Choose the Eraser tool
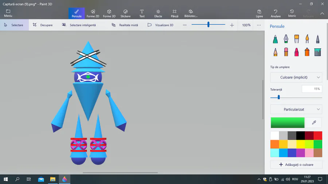 pos(286,52)
